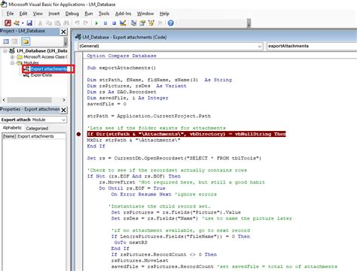Viewport: 357px width, 271px height.
Task: Switch to the Alphabetic properties tab
Action: (x=12, y=128)
